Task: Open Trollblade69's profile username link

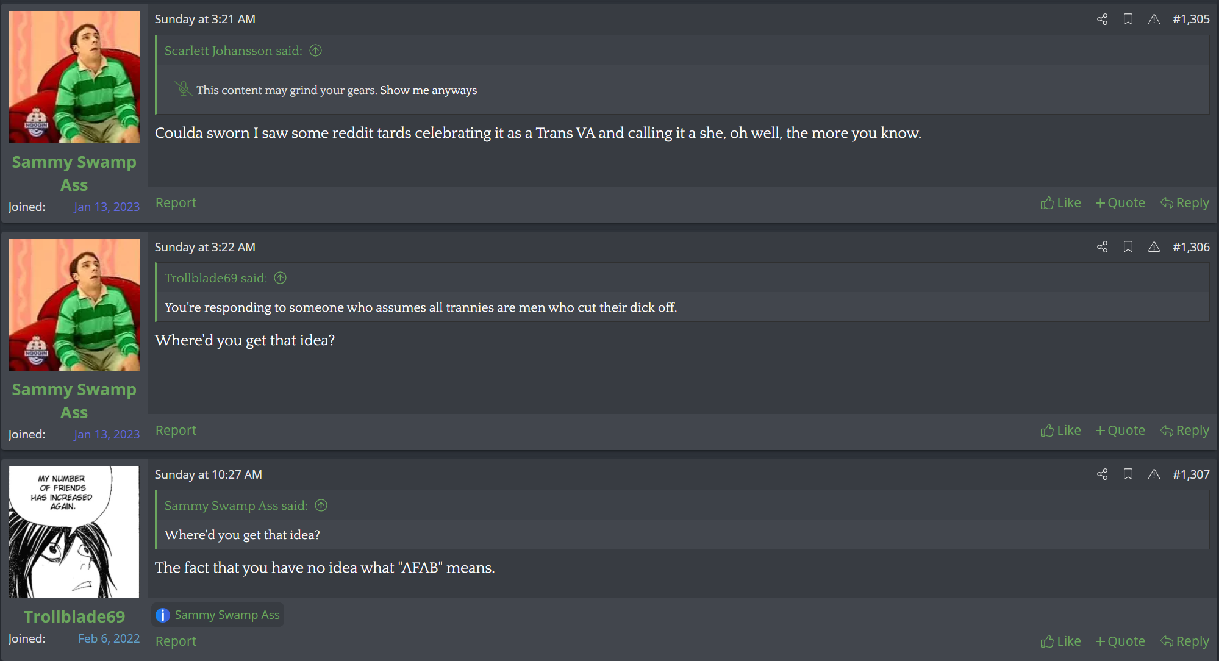Action: click(74, 616)
